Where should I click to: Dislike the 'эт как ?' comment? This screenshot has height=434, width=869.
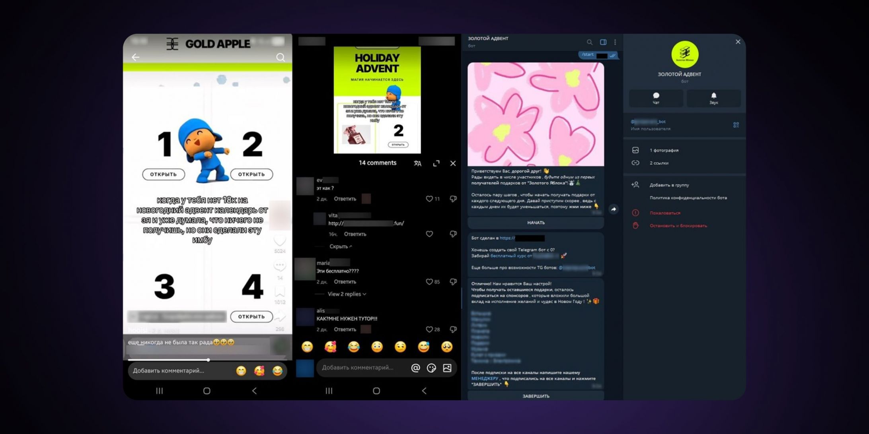(x=453, y=199)
